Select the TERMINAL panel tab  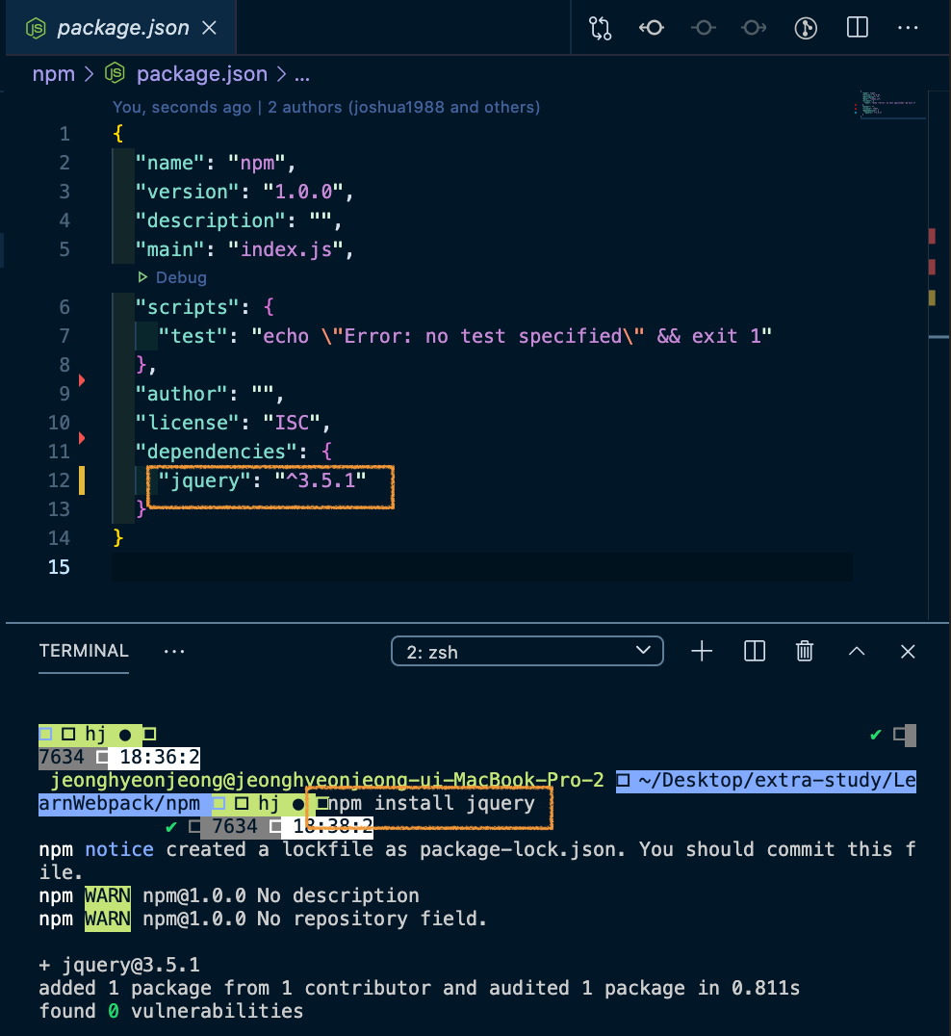(83, 651)
